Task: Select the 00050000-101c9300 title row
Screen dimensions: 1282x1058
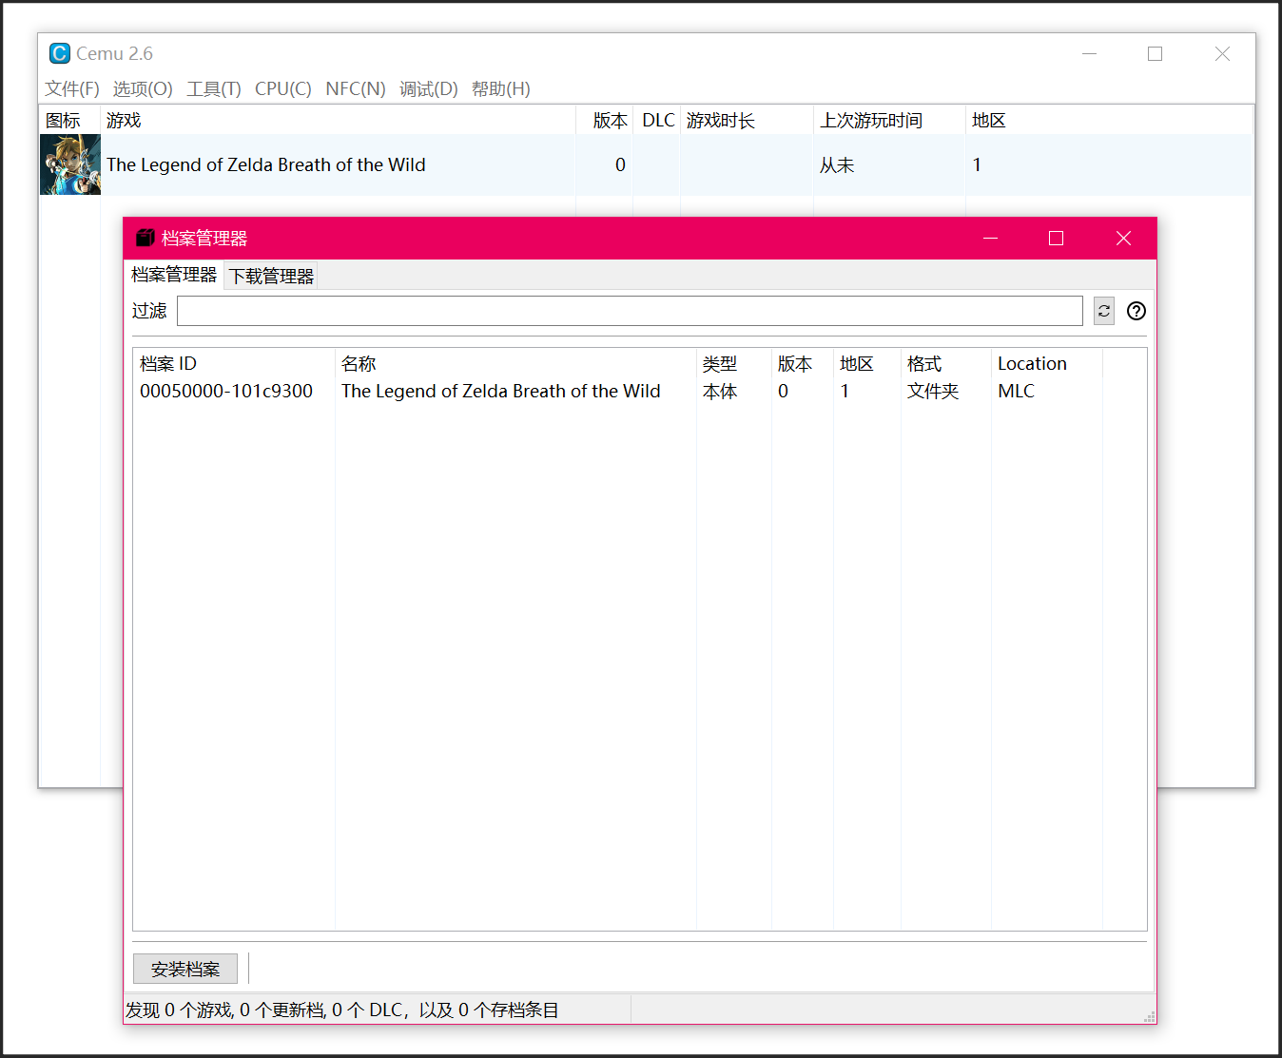Action: tap(226, 391)
